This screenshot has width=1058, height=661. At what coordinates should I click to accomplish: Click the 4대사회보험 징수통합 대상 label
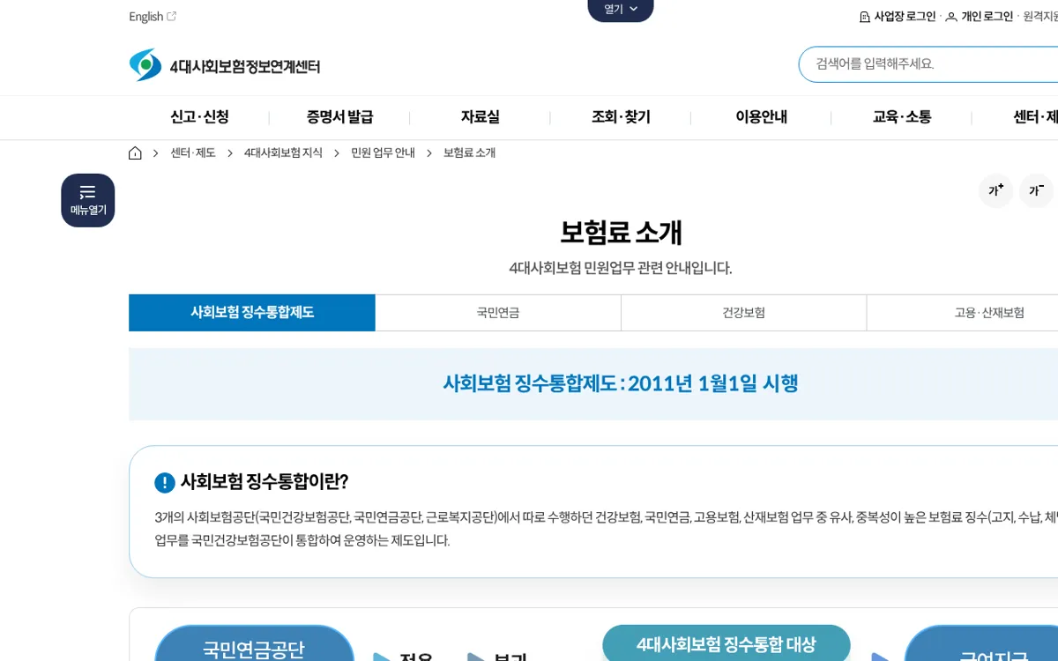[726, 644]
